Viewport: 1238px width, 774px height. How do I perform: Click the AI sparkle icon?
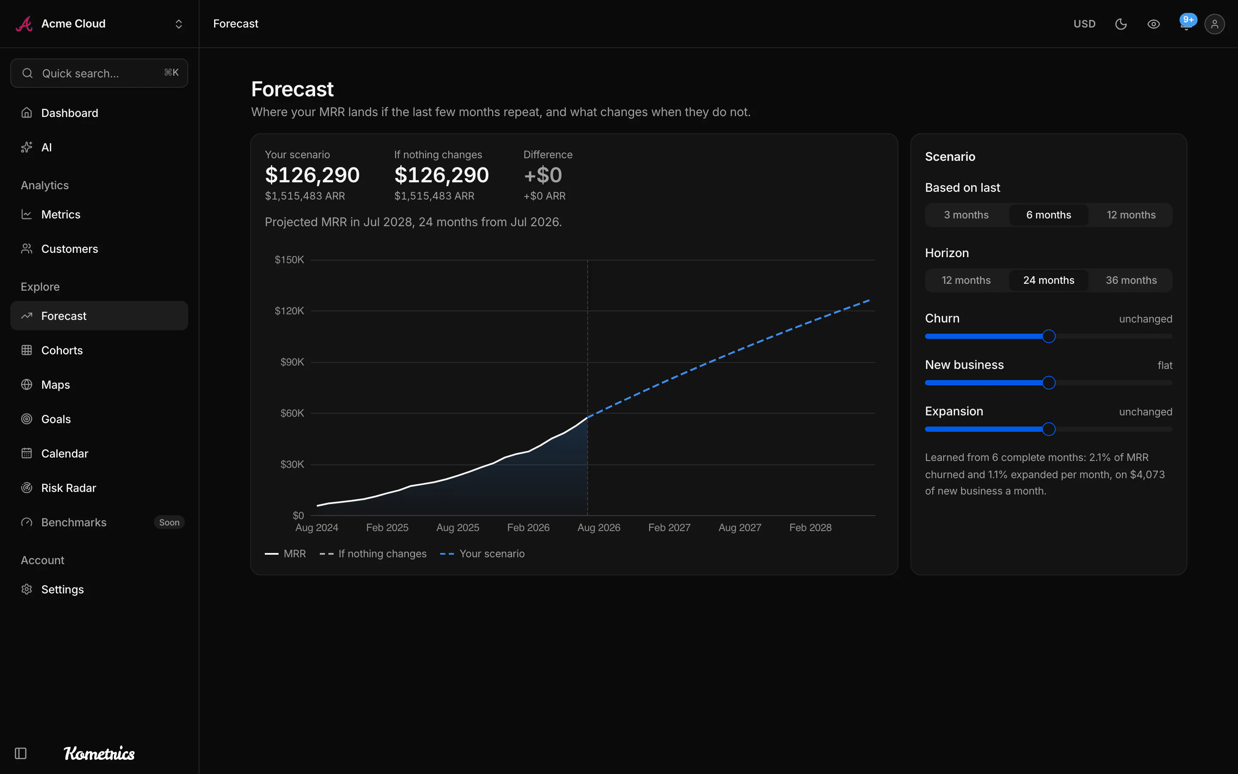click(27, 147)
